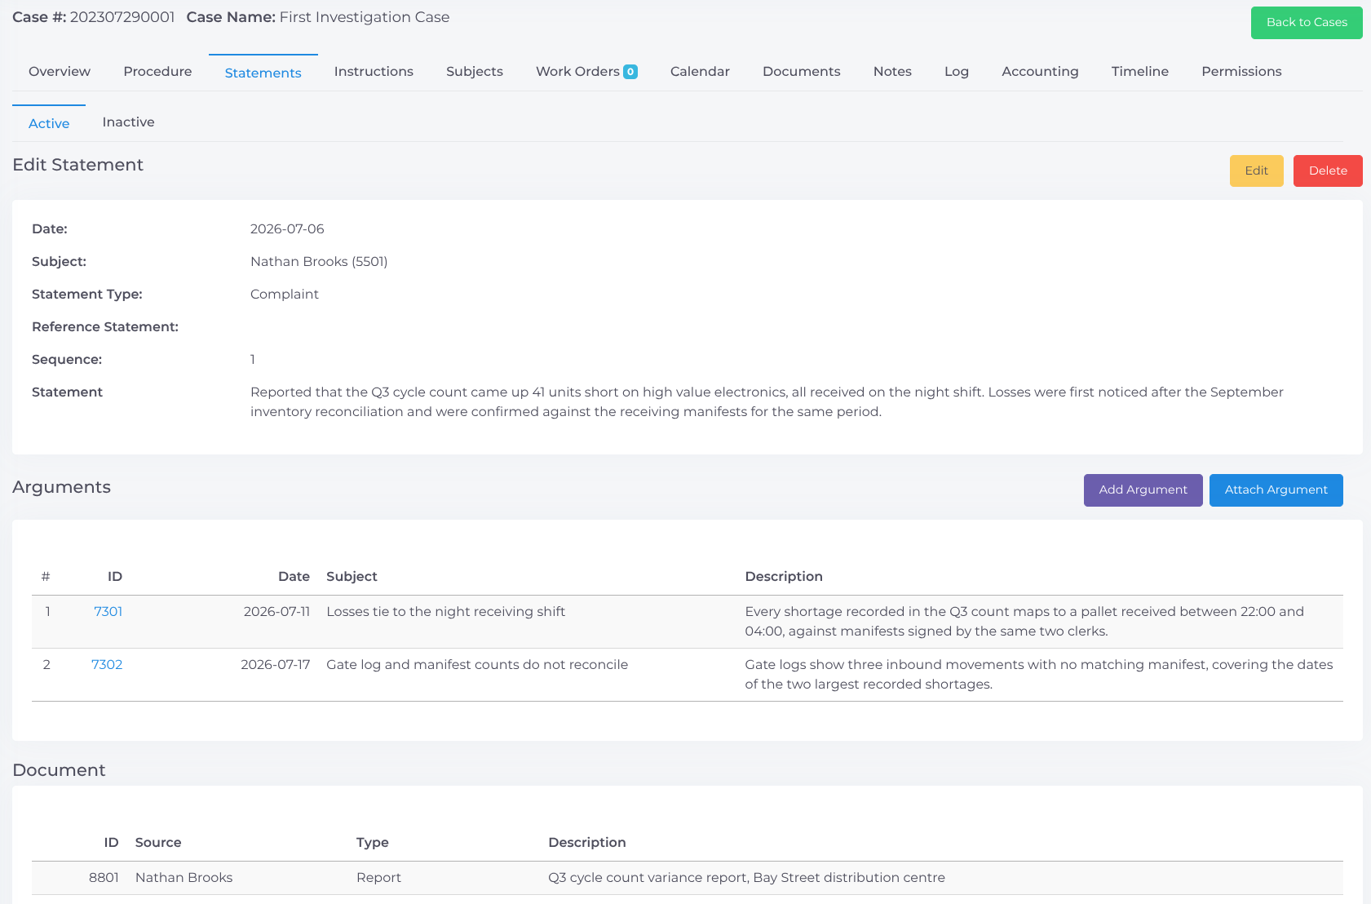
Task: Click the argument date 2026-07-17
Action: pos(276,665)
